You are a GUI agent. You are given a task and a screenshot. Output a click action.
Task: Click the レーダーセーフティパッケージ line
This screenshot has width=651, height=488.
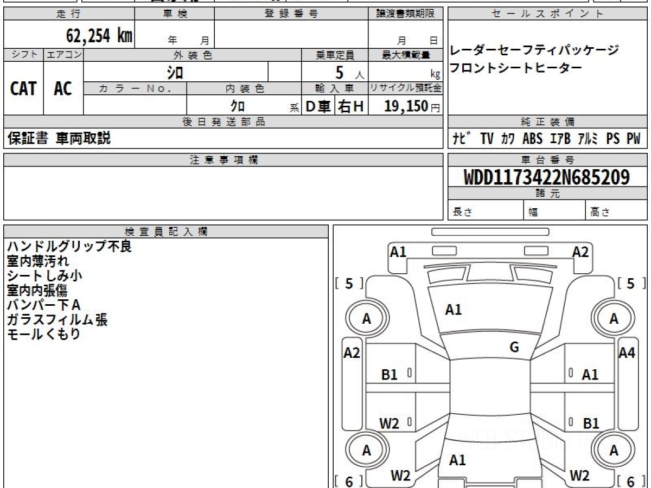[534, 50]
